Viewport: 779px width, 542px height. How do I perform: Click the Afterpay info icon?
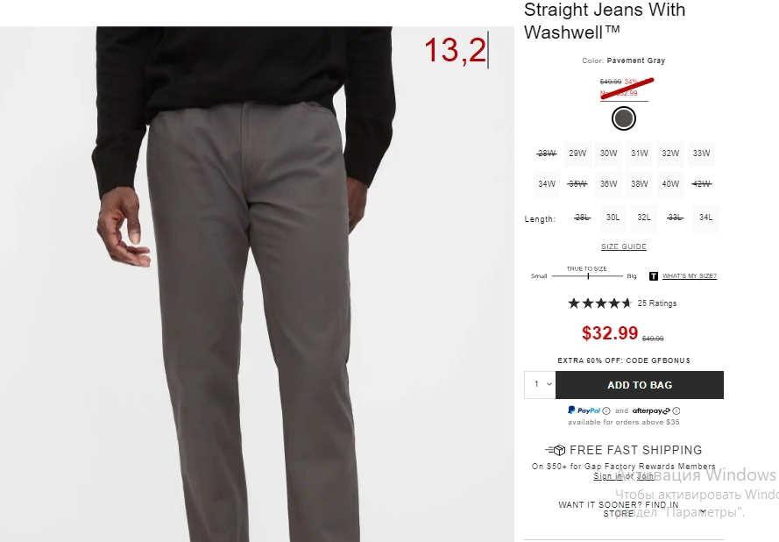tap(676, 411)
